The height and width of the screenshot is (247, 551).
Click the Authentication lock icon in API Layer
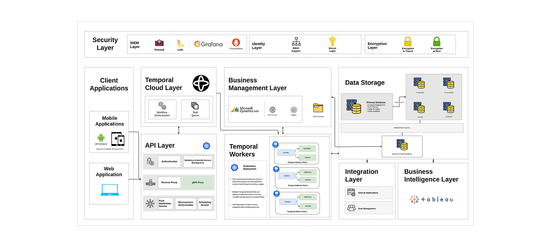[x=150, y=162]
